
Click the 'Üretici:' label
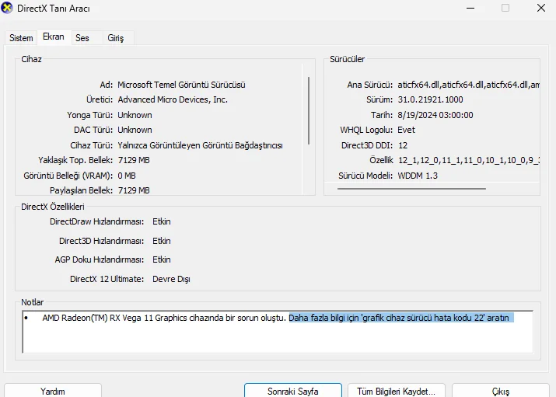click(100, 100)
